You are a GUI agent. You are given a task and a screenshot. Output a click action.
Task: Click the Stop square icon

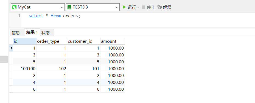click(x=144, y=7)
